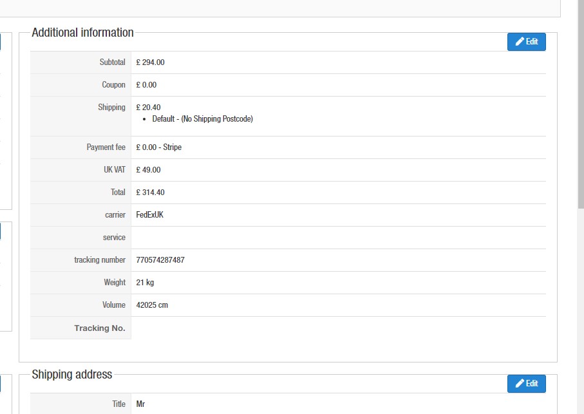
Task: Click the Shipping cost £ 20.40
Action: point(148,108)
